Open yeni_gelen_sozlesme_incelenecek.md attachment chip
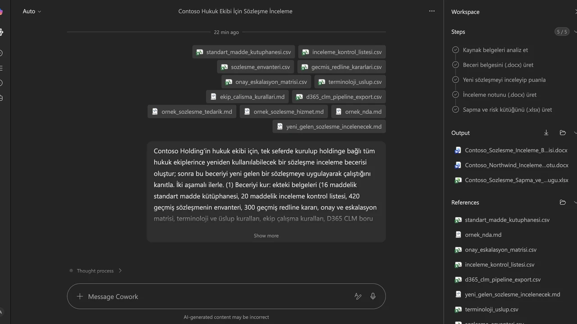The height and width of the screenshot is (324, 577). pos(329,126)
